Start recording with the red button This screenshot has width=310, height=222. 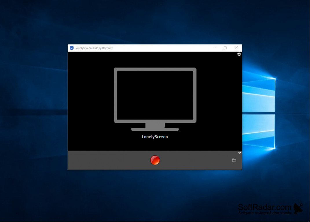coord(155,160)
